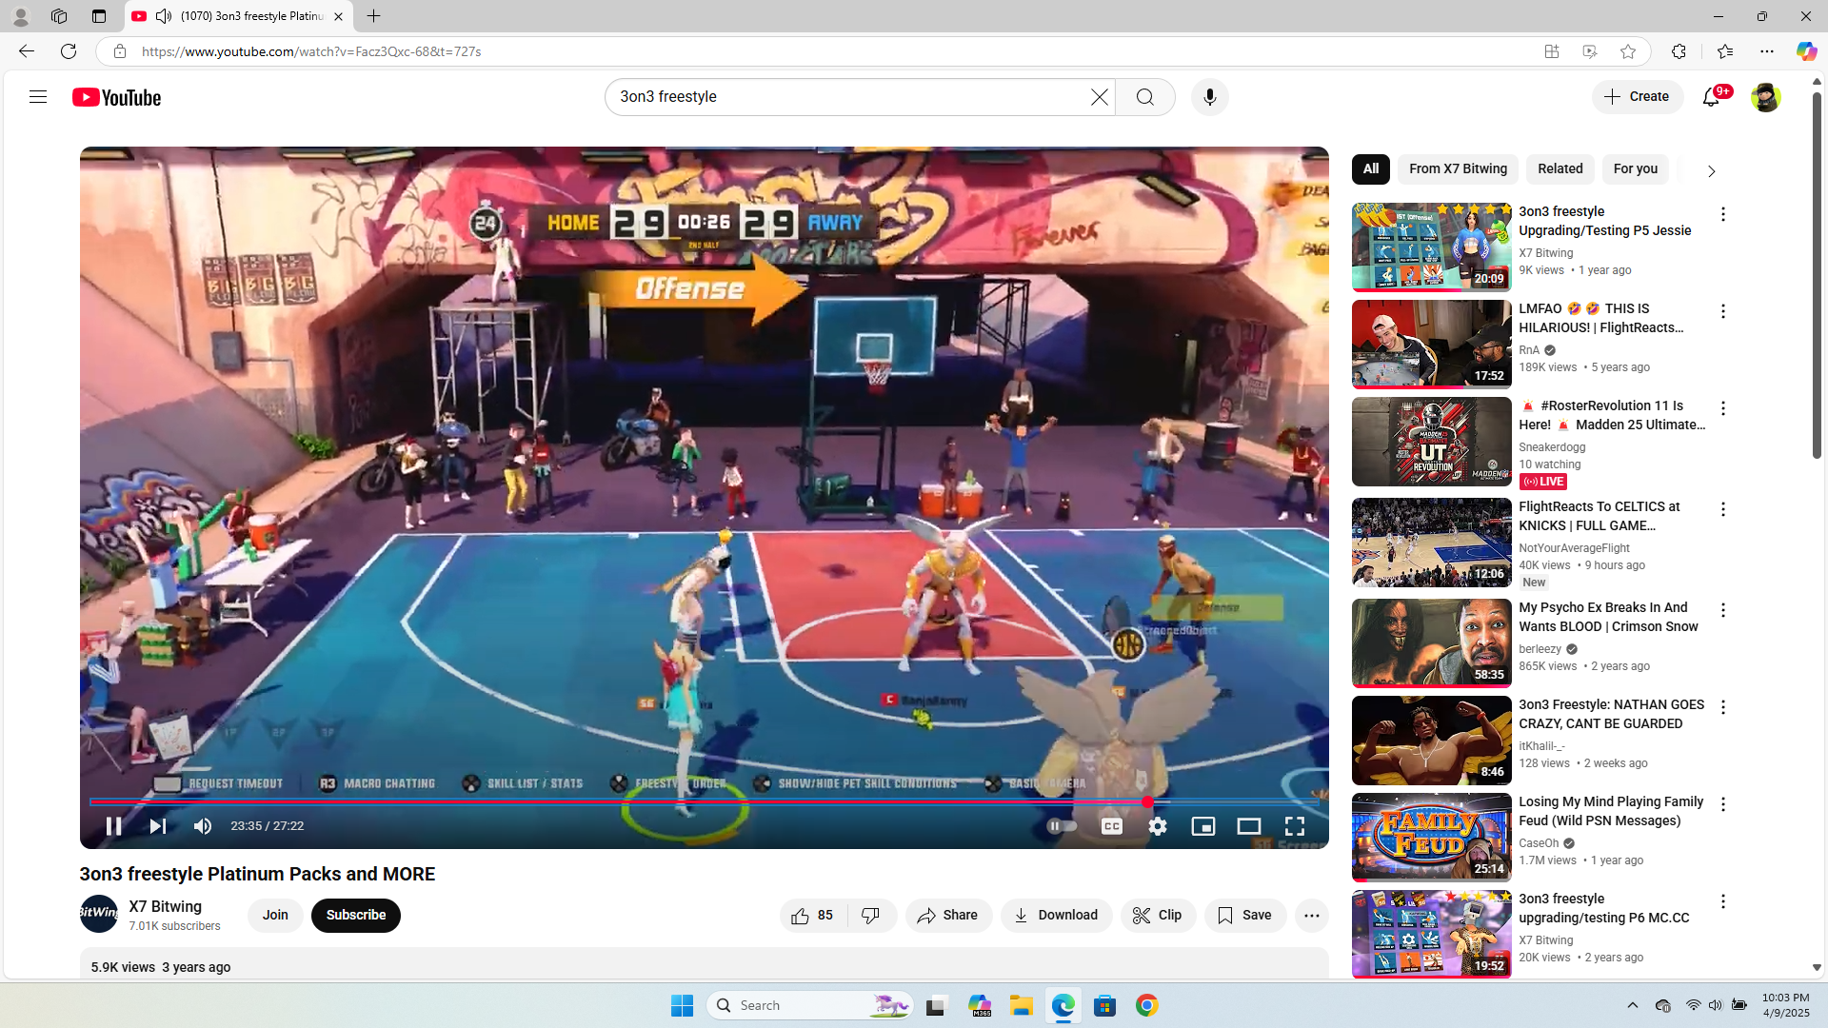This screenshot has width=1828, height=1028.
Task: Open Copilot in the Edge toolbar
Action: (1806, 51)
